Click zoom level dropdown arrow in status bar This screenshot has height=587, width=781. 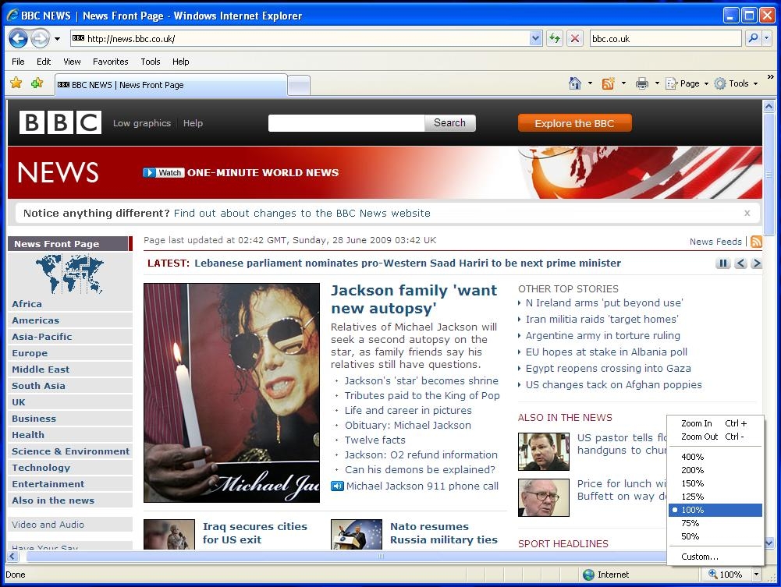coord(756,575)
